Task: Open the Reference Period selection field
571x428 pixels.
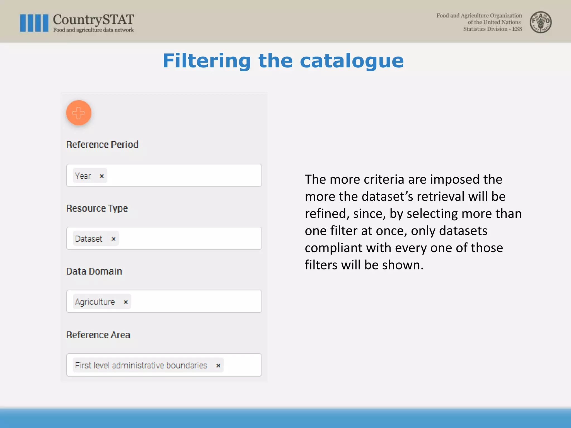Action: pos(164,176)
